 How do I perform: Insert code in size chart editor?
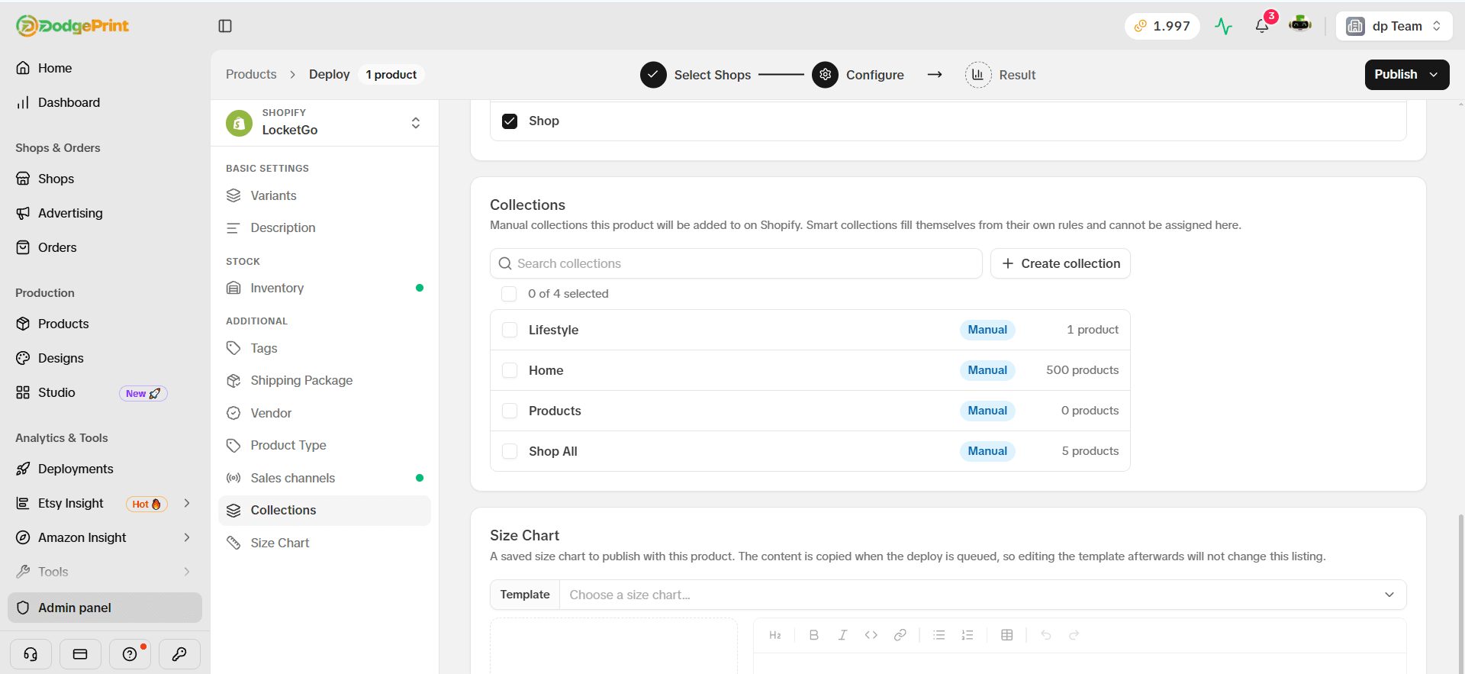pyautogui.click(x=871, y=635)
